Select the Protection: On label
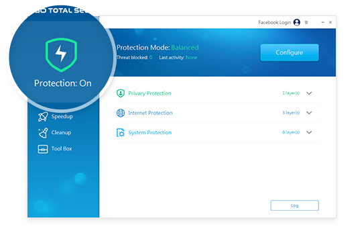 coord(63,83)
